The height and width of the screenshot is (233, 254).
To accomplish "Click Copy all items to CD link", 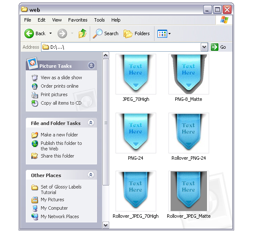I will tap(61, 103).
